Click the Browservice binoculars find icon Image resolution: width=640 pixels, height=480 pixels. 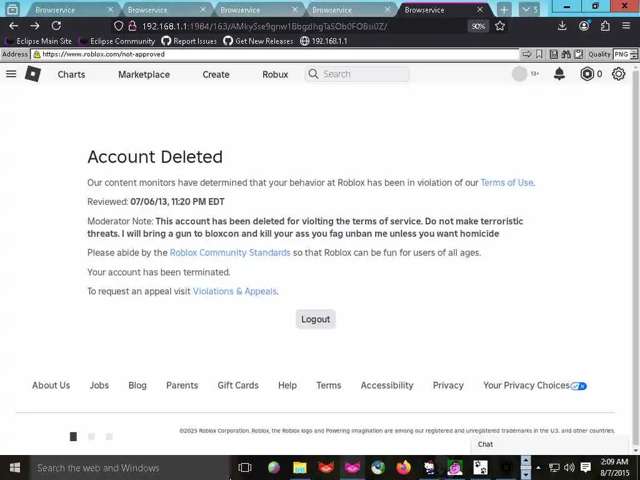tap(566, 54)
